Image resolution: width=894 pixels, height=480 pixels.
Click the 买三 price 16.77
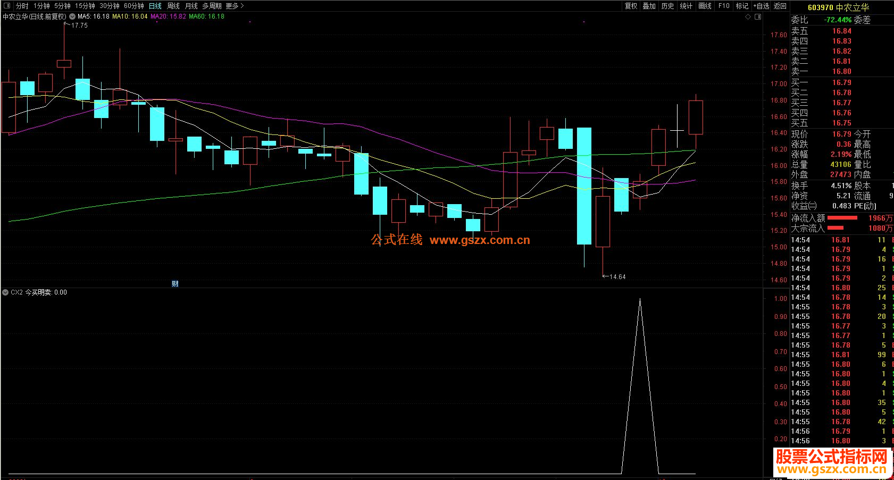(842, 103)
